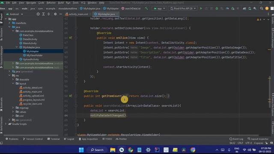Open the Profiler tool window
274x154 pixels.
pyautogui.click(x=121, y=139)
